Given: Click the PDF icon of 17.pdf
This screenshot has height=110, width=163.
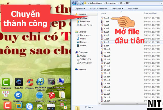Looking at the screenshot, I should pyautogui.click(x=102, y=73).
